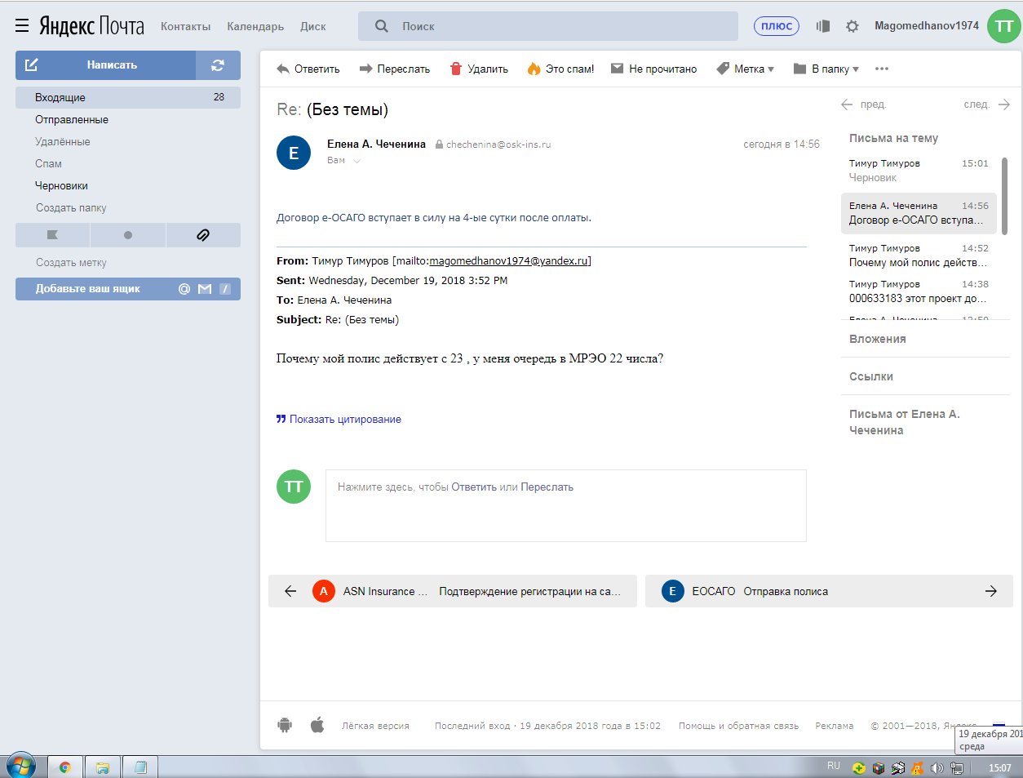
Task: Open the Метка dropdown
Action: pos(745,69)
